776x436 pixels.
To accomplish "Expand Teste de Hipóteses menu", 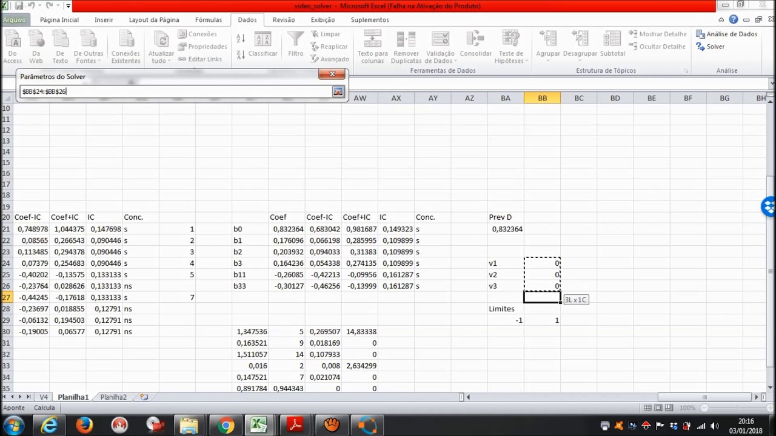I will coord(510,47).
